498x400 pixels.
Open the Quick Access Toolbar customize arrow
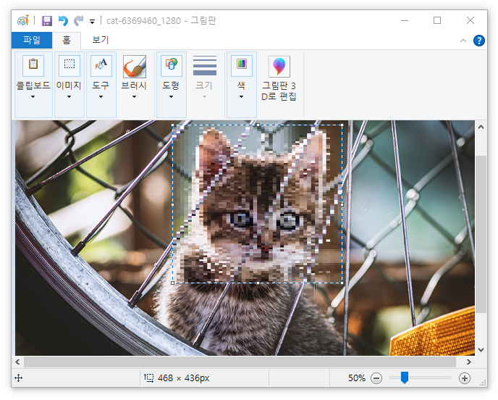pyautogui.click(x=92, y=22)
